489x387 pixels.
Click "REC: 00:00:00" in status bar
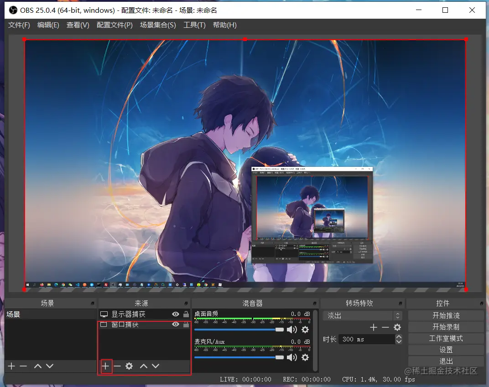pyautogui.click(x=307, y=379)
